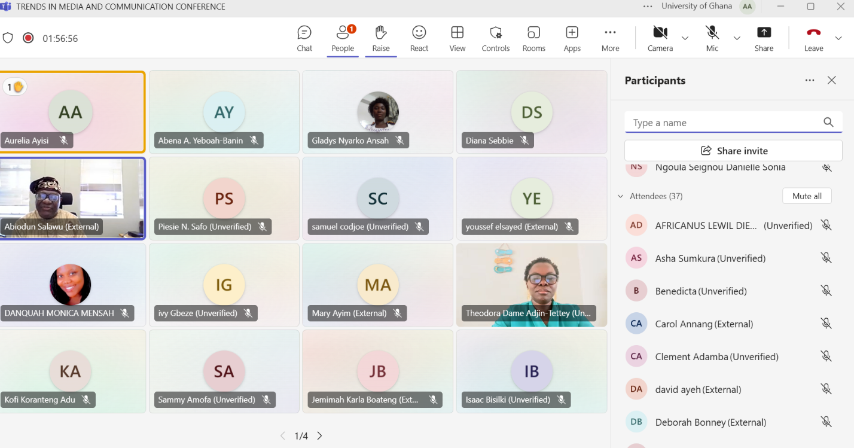Open Leave options dropdown arrow
The image size is (854, 448).
838,38
